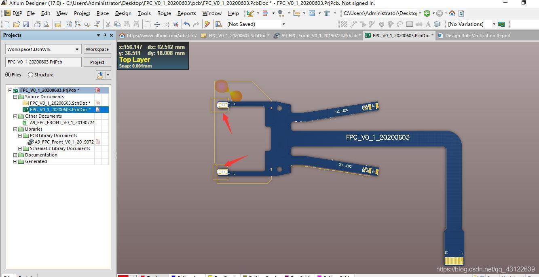The width and height of the screenshot is (539, 277).
Task: Click the Refresh page icon
Action: click(461, 13)
